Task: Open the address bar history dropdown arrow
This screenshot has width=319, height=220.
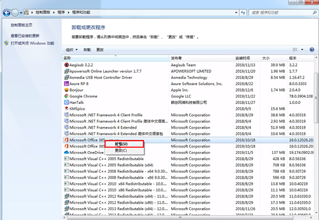Action: click(236, 13)
